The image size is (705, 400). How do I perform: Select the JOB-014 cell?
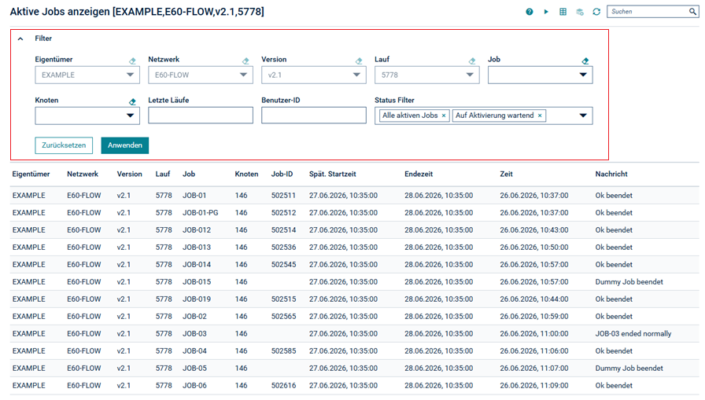coord(197,265)
